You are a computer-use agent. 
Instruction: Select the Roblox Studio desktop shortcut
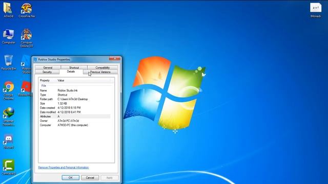26,64
